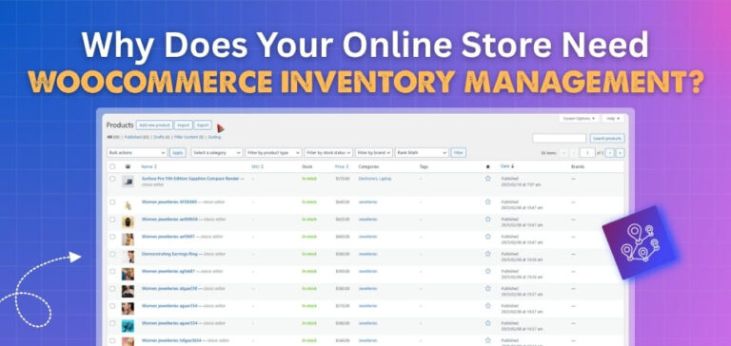Open the Bulk actions dropdown
Viewport: 731px width, 346px height.
137,153
